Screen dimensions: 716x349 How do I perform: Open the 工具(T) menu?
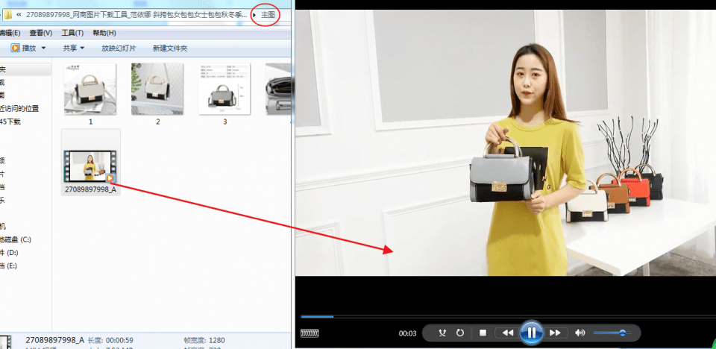pyautogui.click(x=72, y=33)
